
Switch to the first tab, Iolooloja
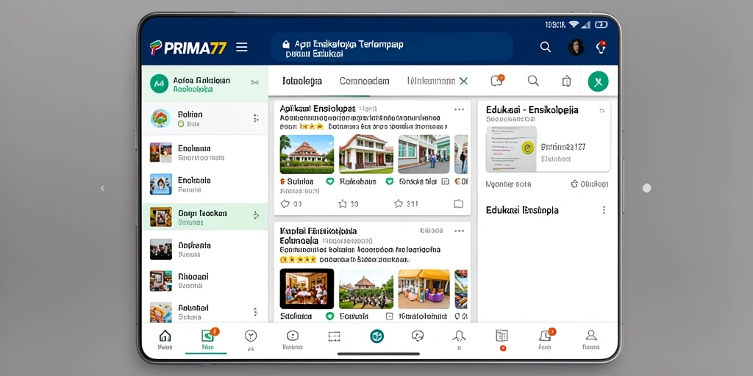point(302,81)
